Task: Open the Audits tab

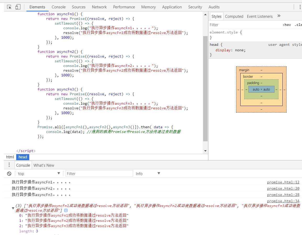Action: [214, 7]
